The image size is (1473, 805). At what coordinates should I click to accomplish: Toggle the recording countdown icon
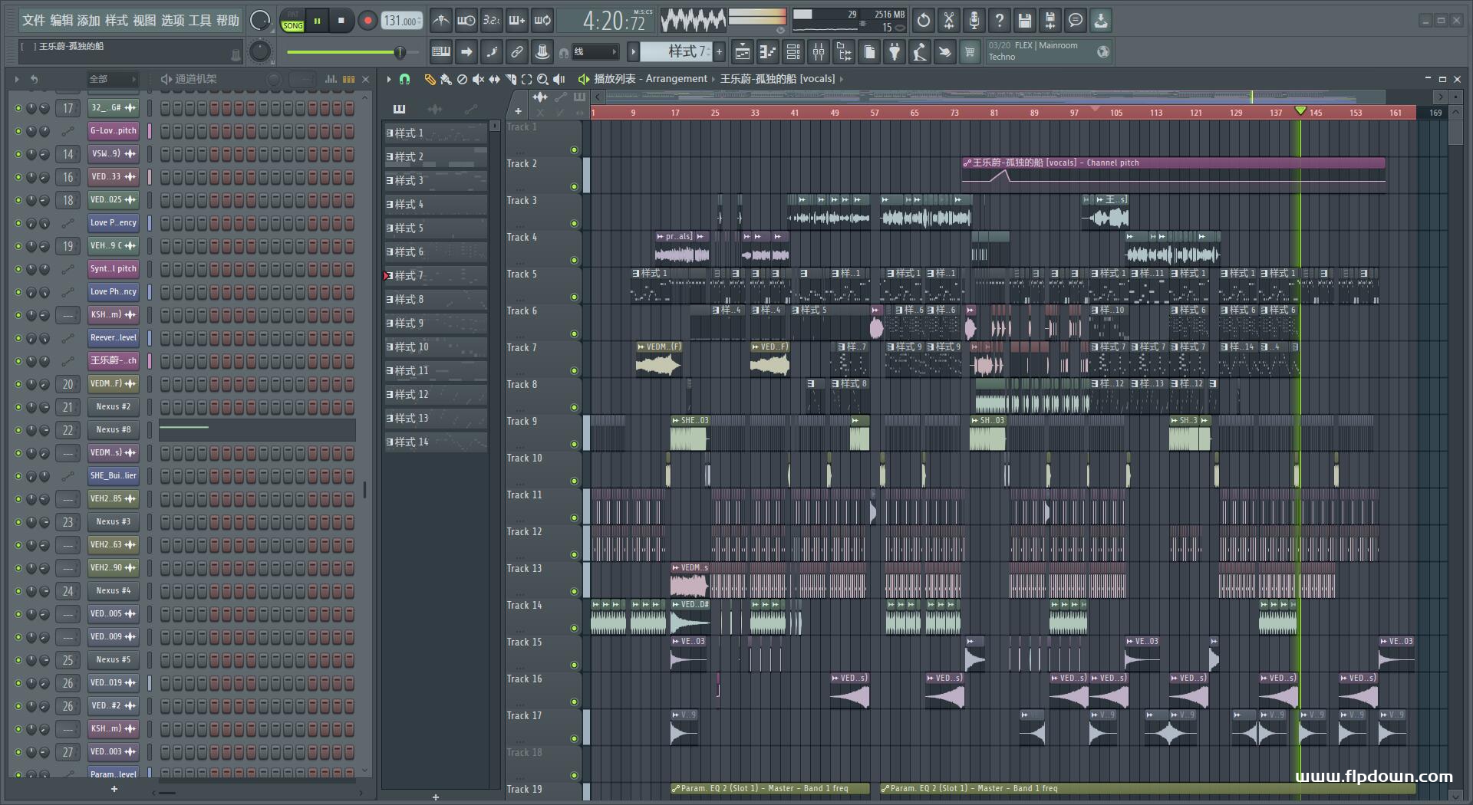(491, 21)
